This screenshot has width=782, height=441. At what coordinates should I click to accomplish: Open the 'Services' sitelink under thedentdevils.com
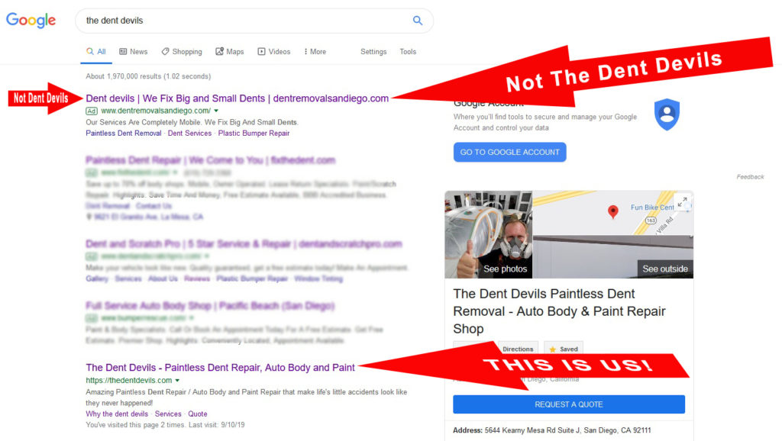[168, 414]
